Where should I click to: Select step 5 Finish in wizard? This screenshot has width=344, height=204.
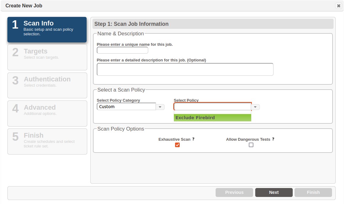tap(47, 141)
